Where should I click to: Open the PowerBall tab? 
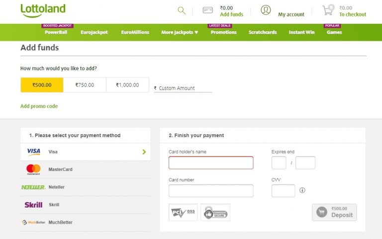(56, 32)
